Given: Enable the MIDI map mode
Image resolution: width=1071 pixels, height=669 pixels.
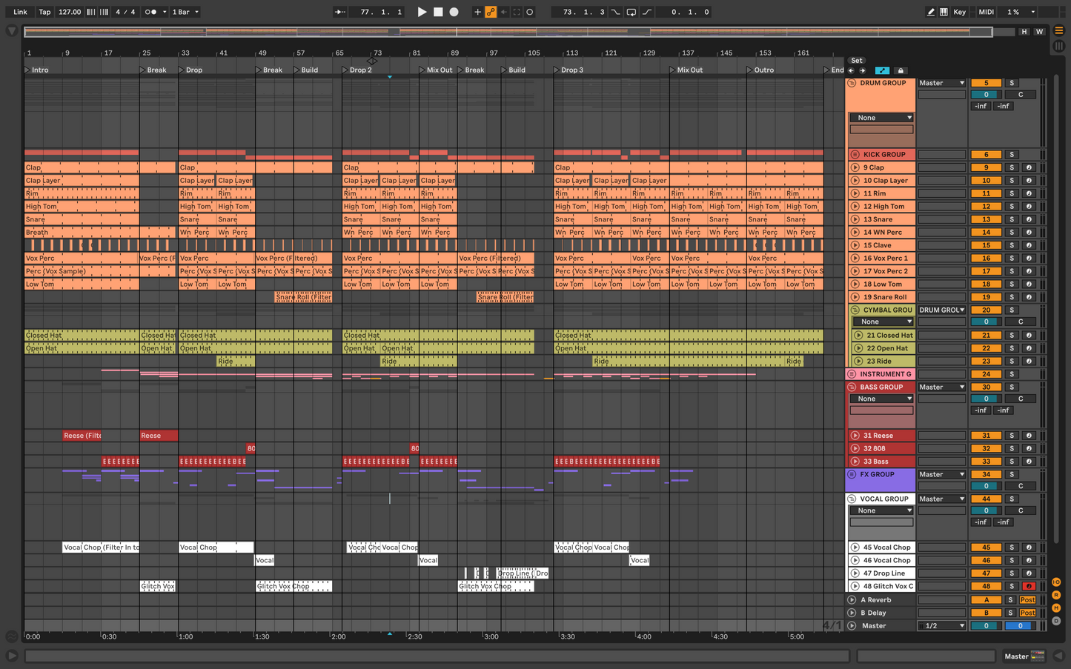Looking at the screenshot, I should click(x=986, y=12).
